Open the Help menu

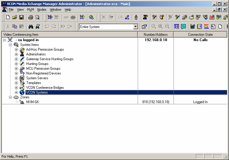pos(68,10)
